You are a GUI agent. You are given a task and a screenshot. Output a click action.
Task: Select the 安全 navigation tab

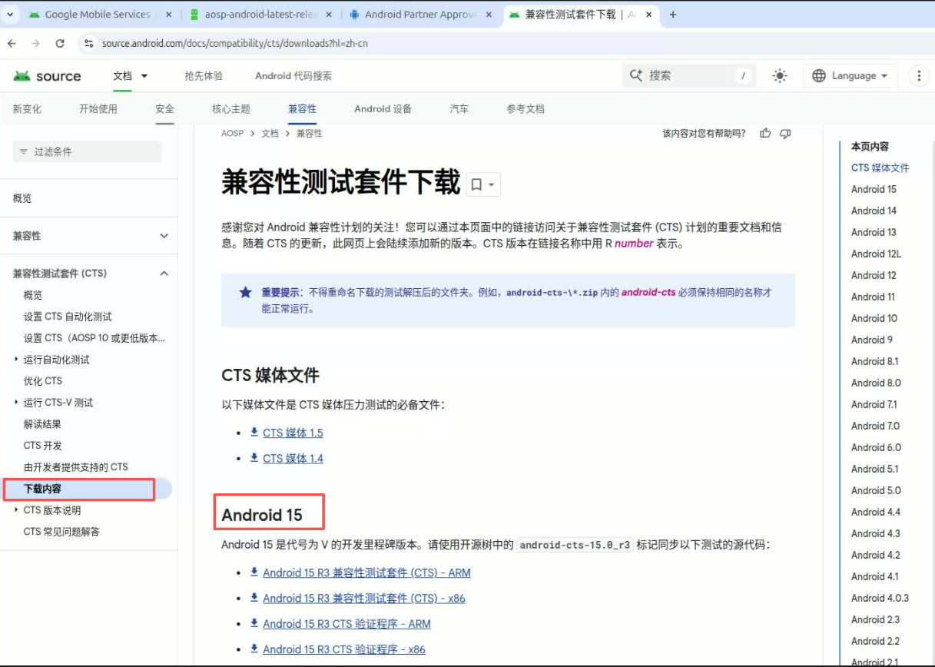[164, 109]
